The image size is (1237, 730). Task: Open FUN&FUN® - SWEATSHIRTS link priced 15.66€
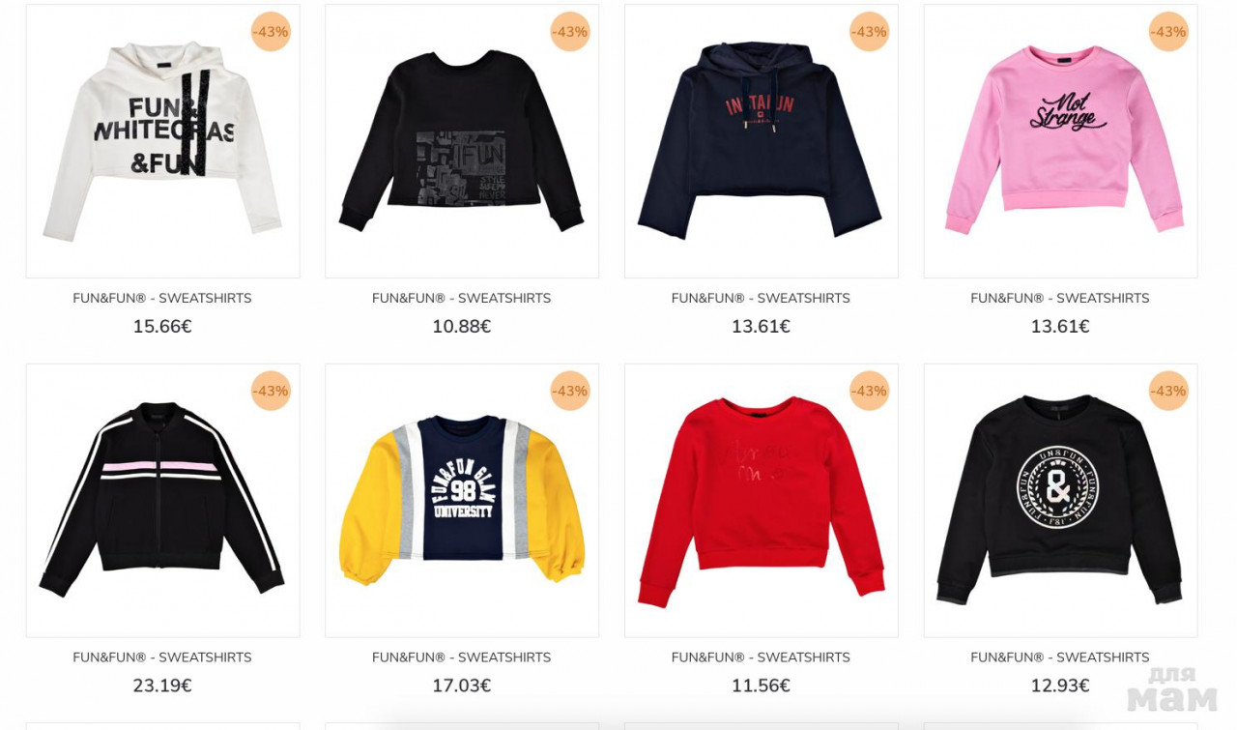click(x=162, y=298)
